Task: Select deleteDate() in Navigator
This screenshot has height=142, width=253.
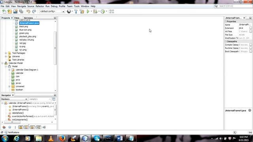Action: point(18,113)
